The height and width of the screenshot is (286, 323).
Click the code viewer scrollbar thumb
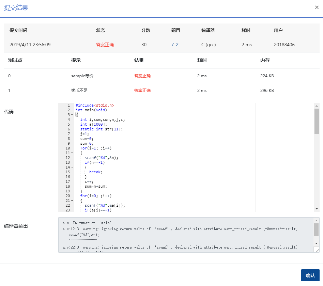pos(317,121)
